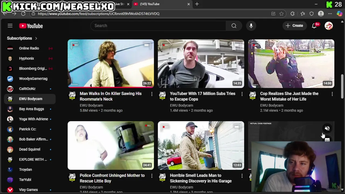Open Online Radio channel
Viewport: 345px width, 194px height.
point(30,48)
